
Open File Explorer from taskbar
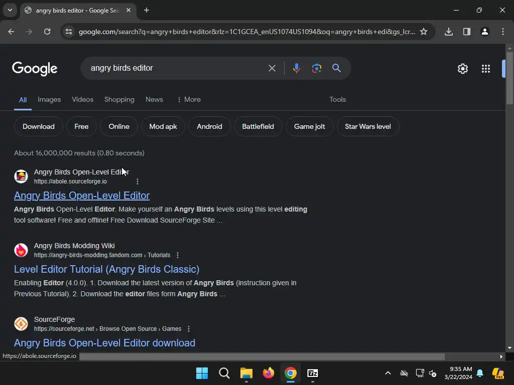(246, 373)
